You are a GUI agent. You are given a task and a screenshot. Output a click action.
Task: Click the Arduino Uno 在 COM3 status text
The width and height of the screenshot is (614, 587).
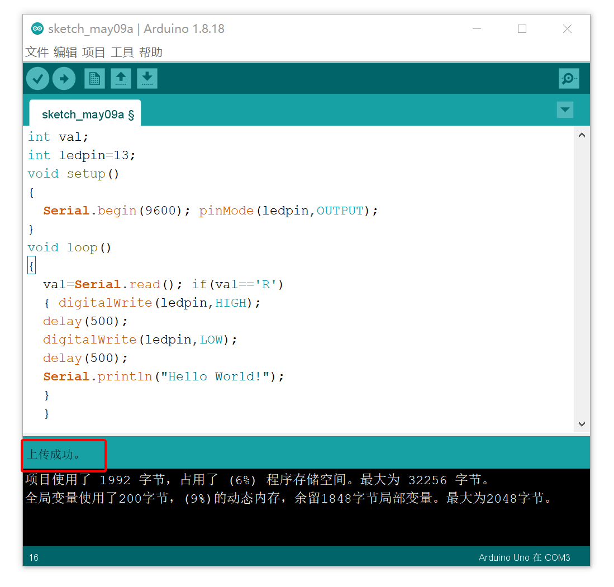click(524, 557)
